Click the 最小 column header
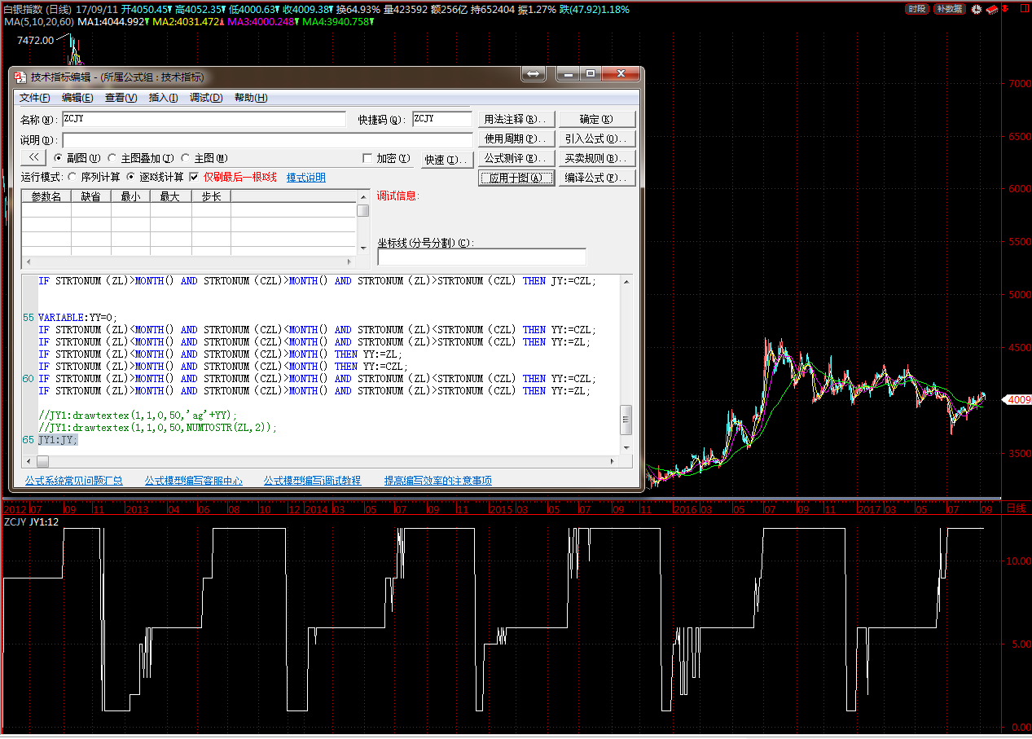 click(x=130, y=196)
